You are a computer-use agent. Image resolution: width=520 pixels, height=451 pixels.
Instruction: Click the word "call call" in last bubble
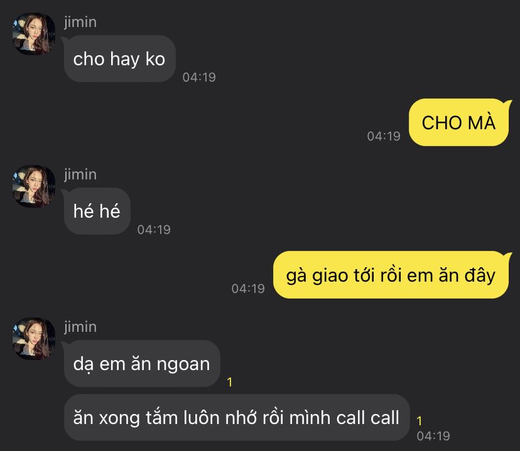[x=367, y=418]
